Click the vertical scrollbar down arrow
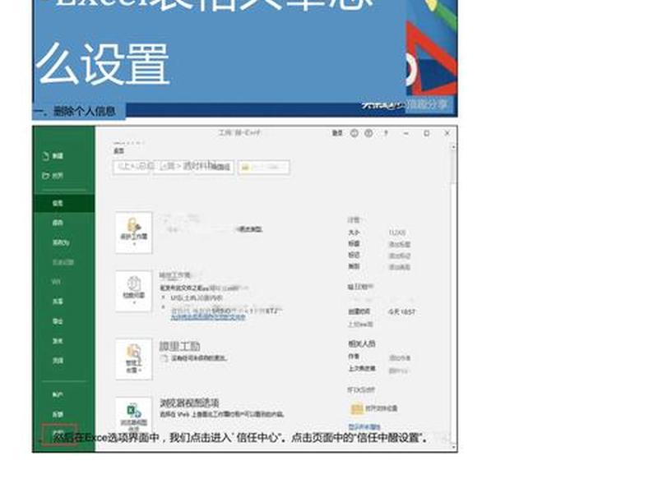 (x=453, y=447)
